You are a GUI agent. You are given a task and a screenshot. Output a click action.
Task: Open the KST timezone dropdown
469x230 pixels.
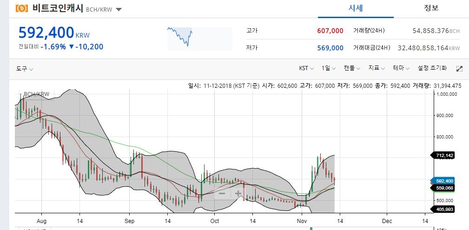[x=306, y=68]
